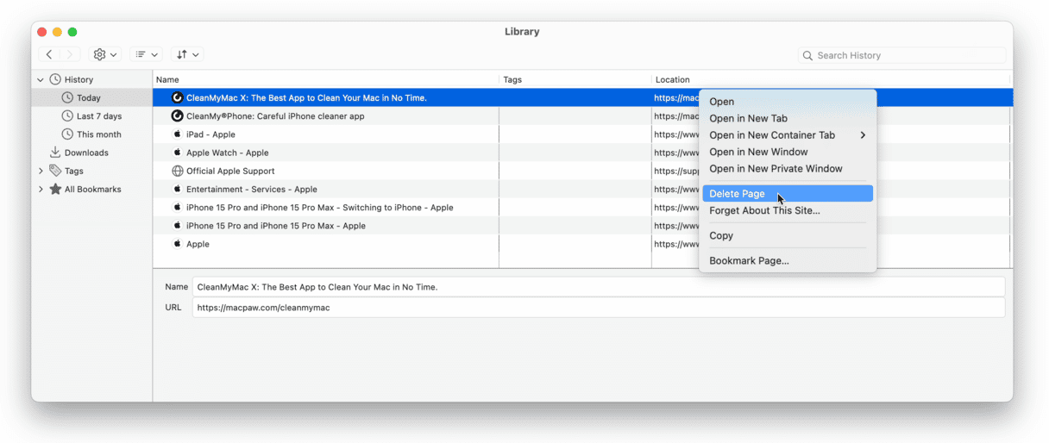Open the Import and Backup arrows menu

tap(187, 54)
